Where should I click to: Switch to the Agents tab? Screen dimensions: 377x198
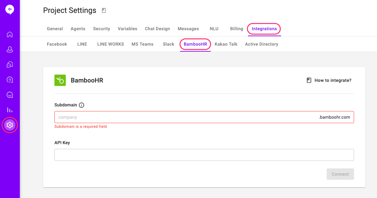[78, 29]
